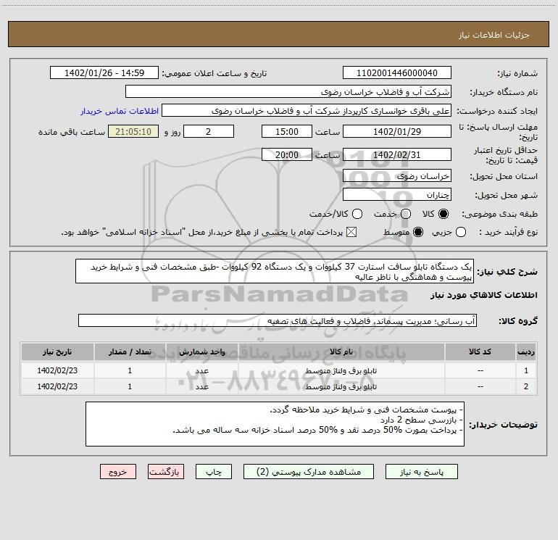Click the buyer name field شرکت آب و فاضلاب
The width and height of the screenshot is (558, 540).
288,92
